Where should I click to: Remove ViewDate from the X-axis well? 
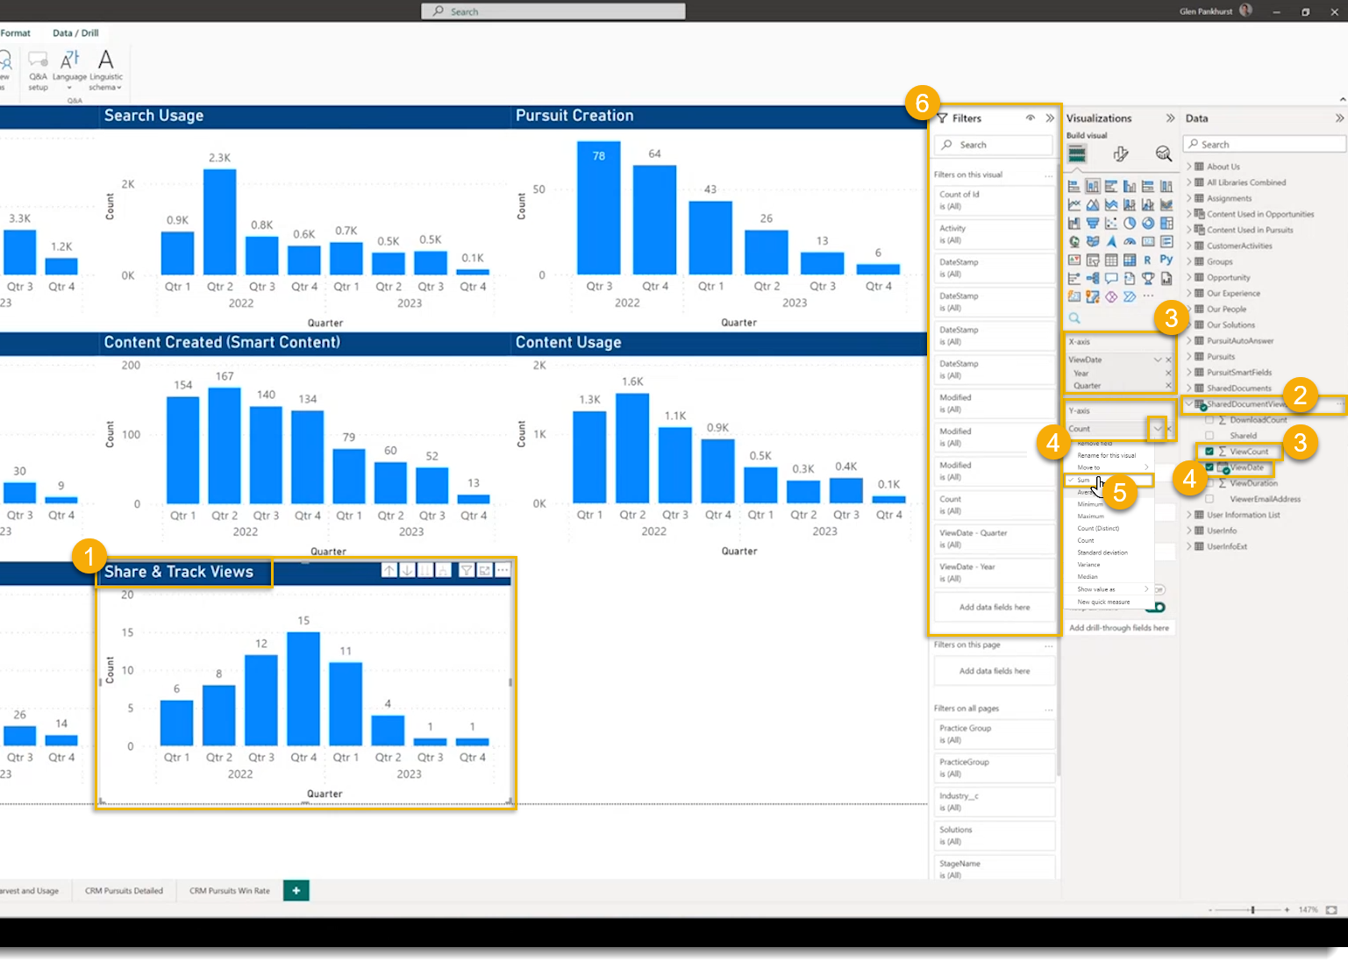tap(1168, 360)
